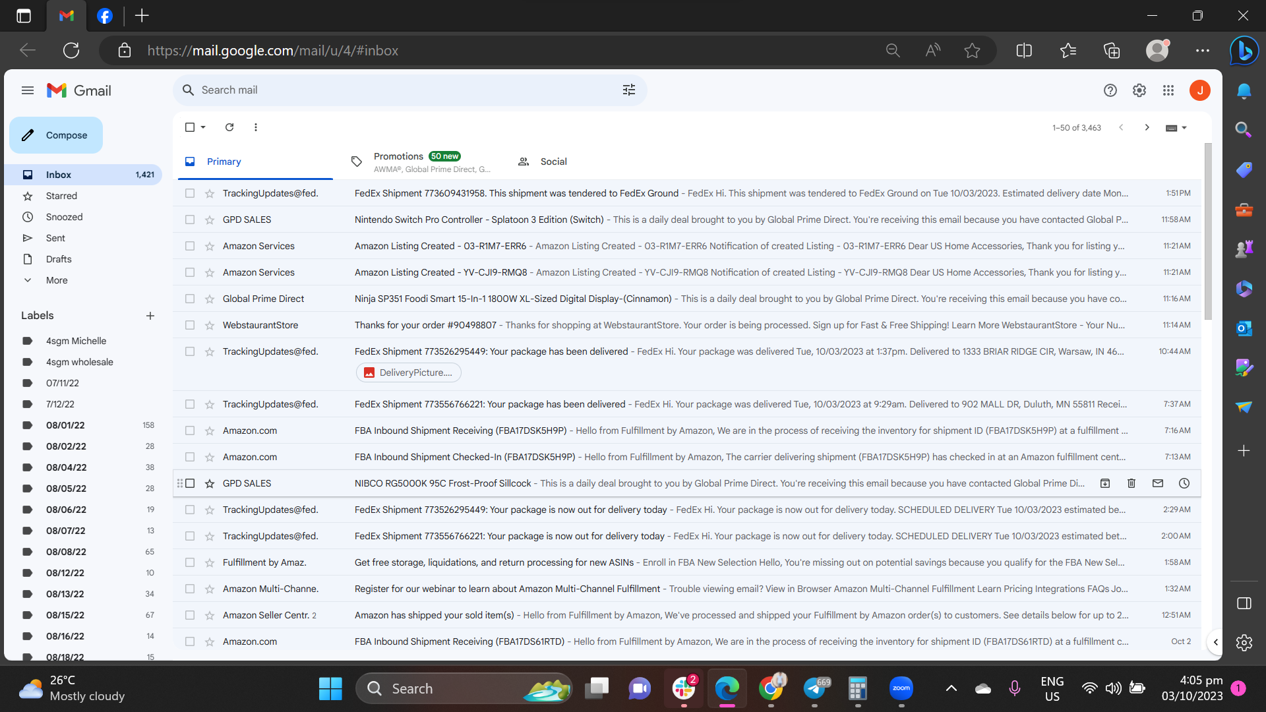Screen dimensions: 1266x712
Task: Star the FedEx Shipment 773609431958 email
Action: coord(210,193)
